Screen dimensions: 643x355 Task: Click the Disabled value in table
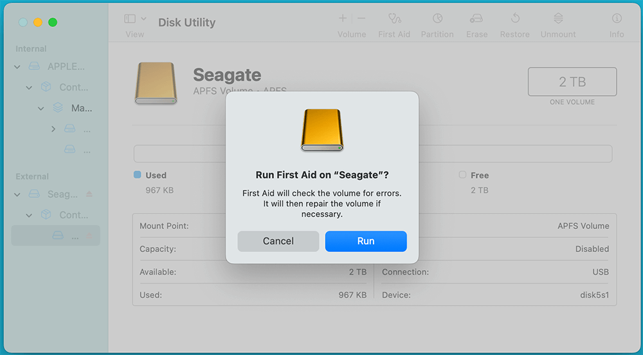click(592, 249)
